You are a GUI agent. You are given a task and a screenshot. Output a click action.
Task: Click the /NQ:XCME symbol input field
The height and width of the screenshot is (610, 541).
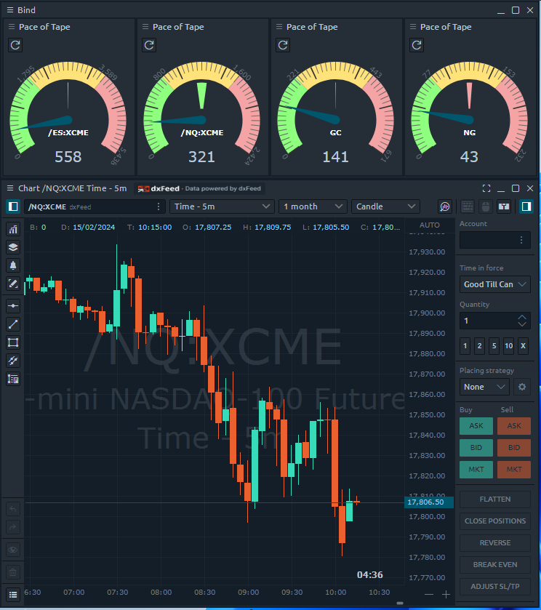(87, 206)
